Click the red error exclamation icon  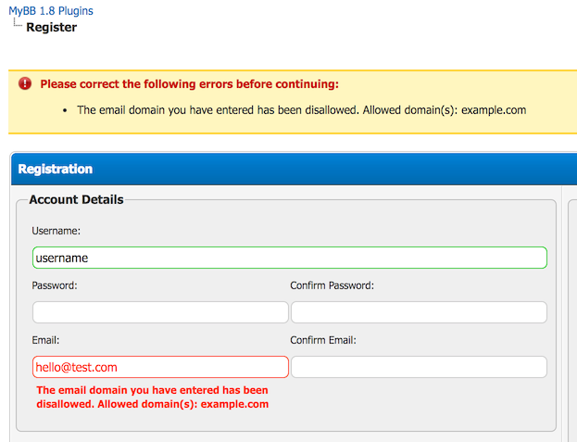[x=24, y=83]
